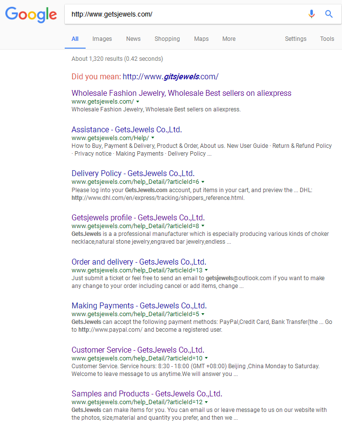Click the blue search magnifier icon
The image size is (342, 428).
[329, 14]
